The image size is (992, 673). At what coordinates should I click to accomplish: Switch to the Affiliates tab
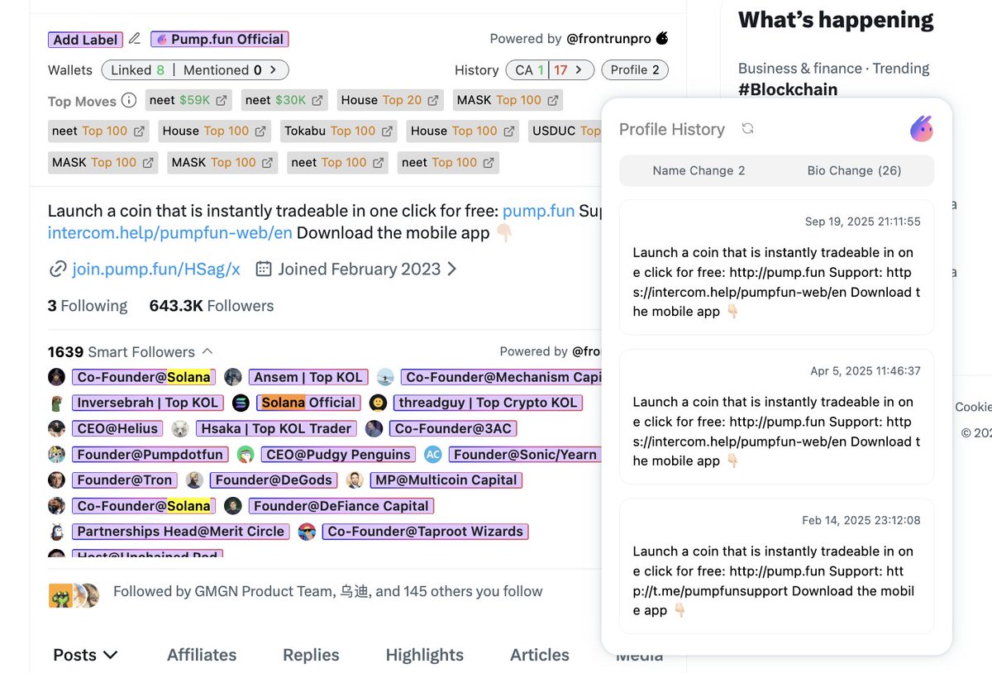(202, 655)
